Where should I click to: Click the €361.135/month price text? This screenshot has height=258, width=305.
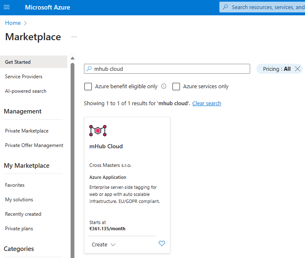pos(107,229)
